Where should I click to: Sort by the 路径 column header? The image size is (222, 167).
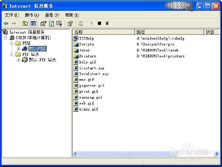coord(169,32)
